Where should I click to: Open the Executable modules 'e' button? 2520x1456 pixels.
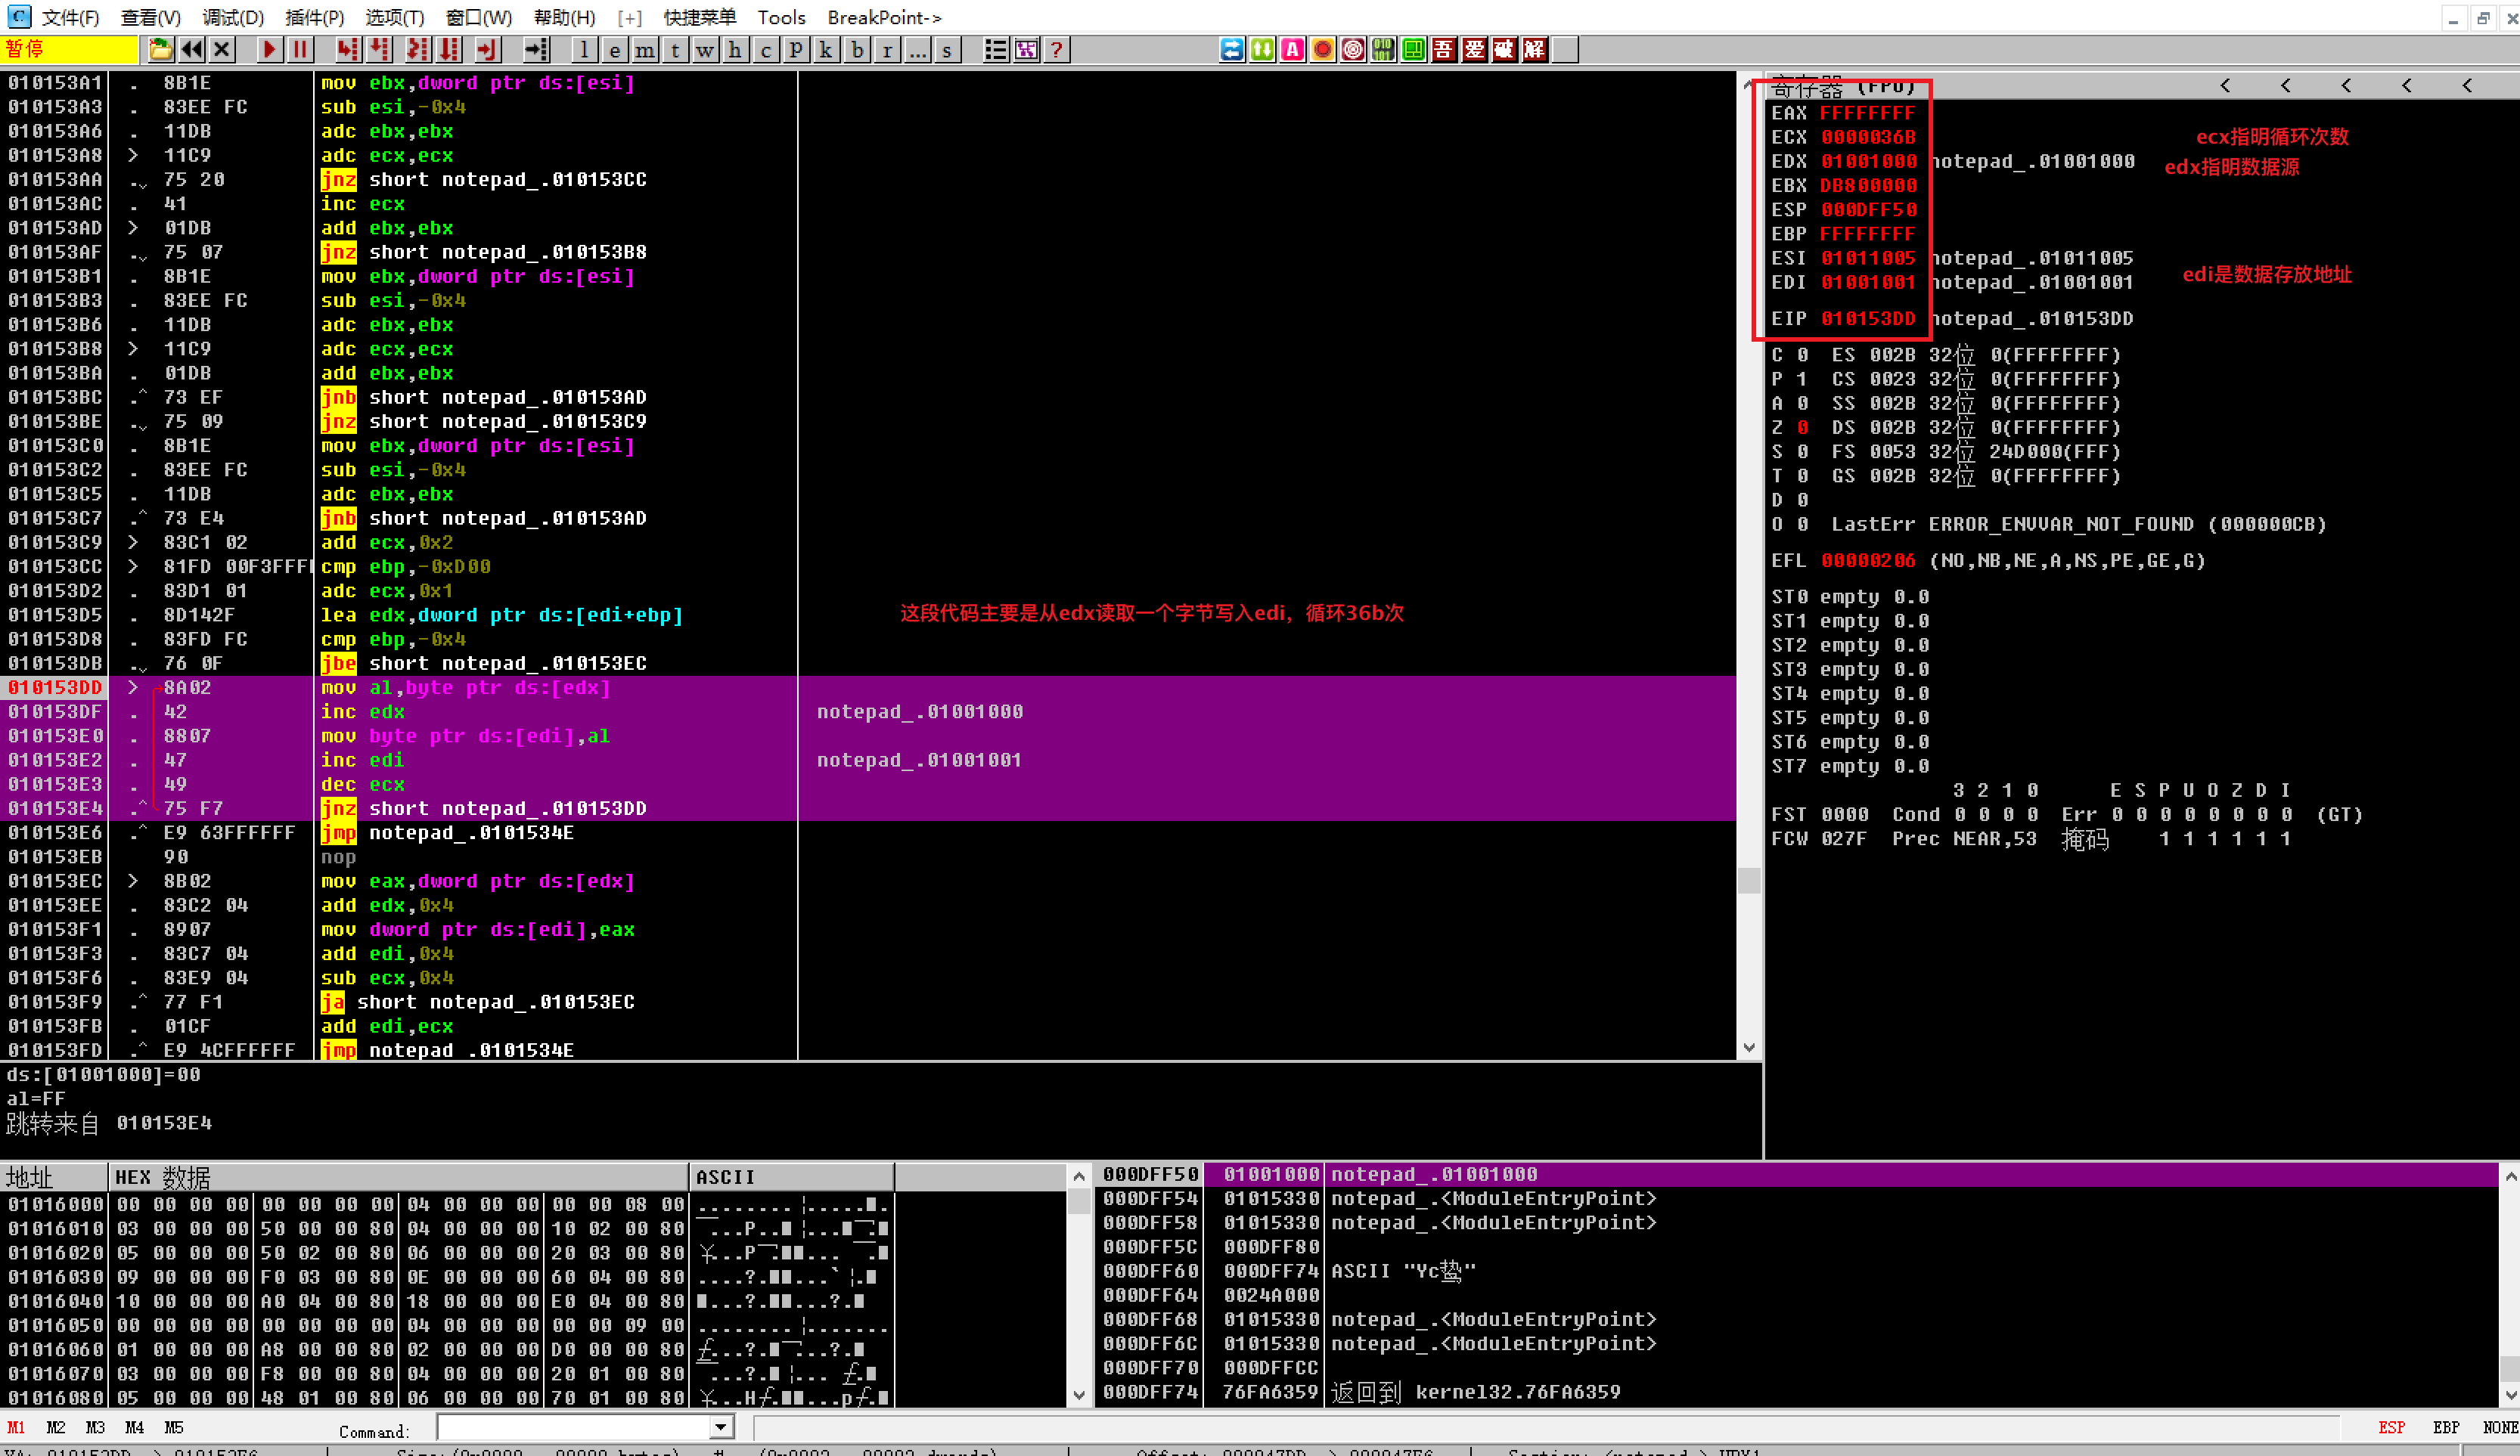614,50
